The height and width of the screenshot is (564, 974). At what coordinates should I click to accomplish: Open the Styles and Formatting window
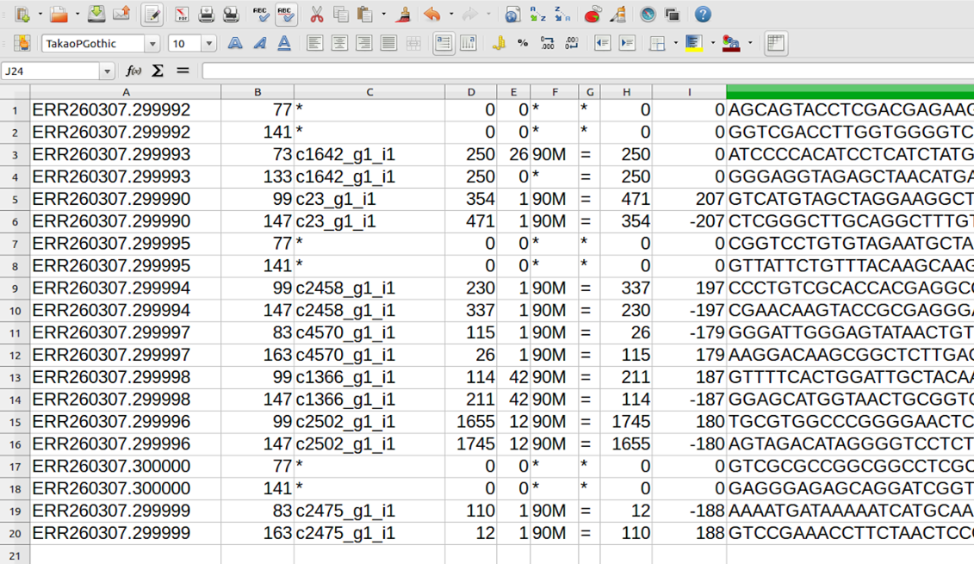(x=22, y=43)
